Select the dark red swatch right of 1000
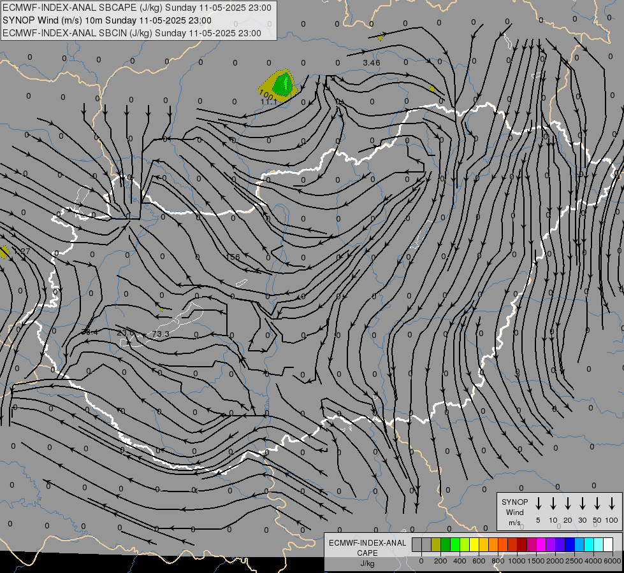 [522, 544]
